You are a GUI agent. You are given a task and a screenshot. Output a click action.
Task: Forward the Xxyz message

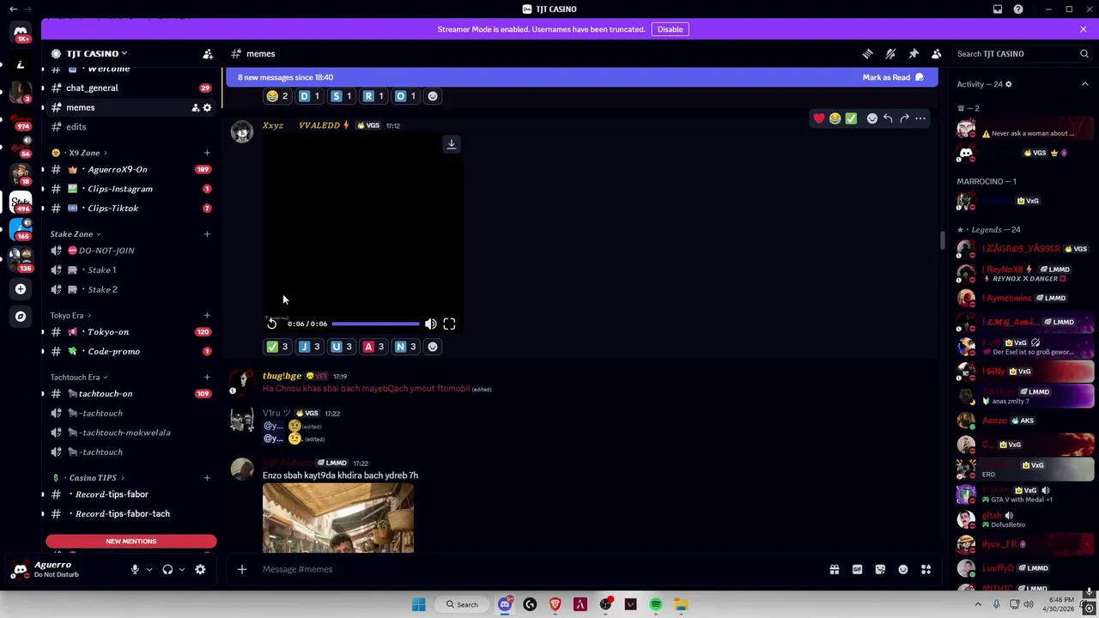click(904, 118)
